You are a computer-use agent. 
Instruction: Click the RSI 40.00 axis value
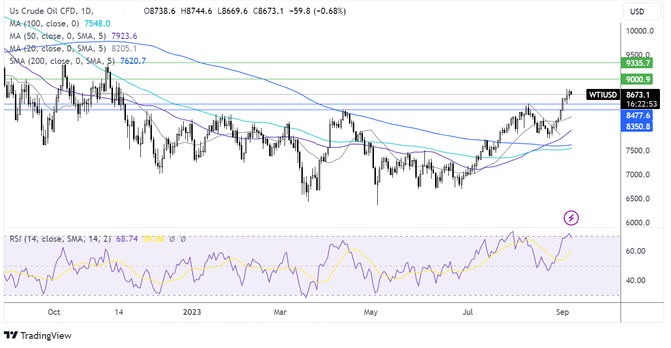pyautogui.click(x=636, y=280)
